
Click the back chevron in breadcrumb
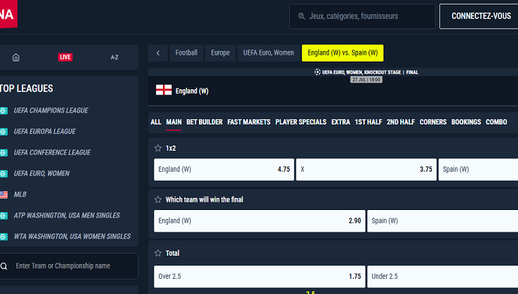158,52
